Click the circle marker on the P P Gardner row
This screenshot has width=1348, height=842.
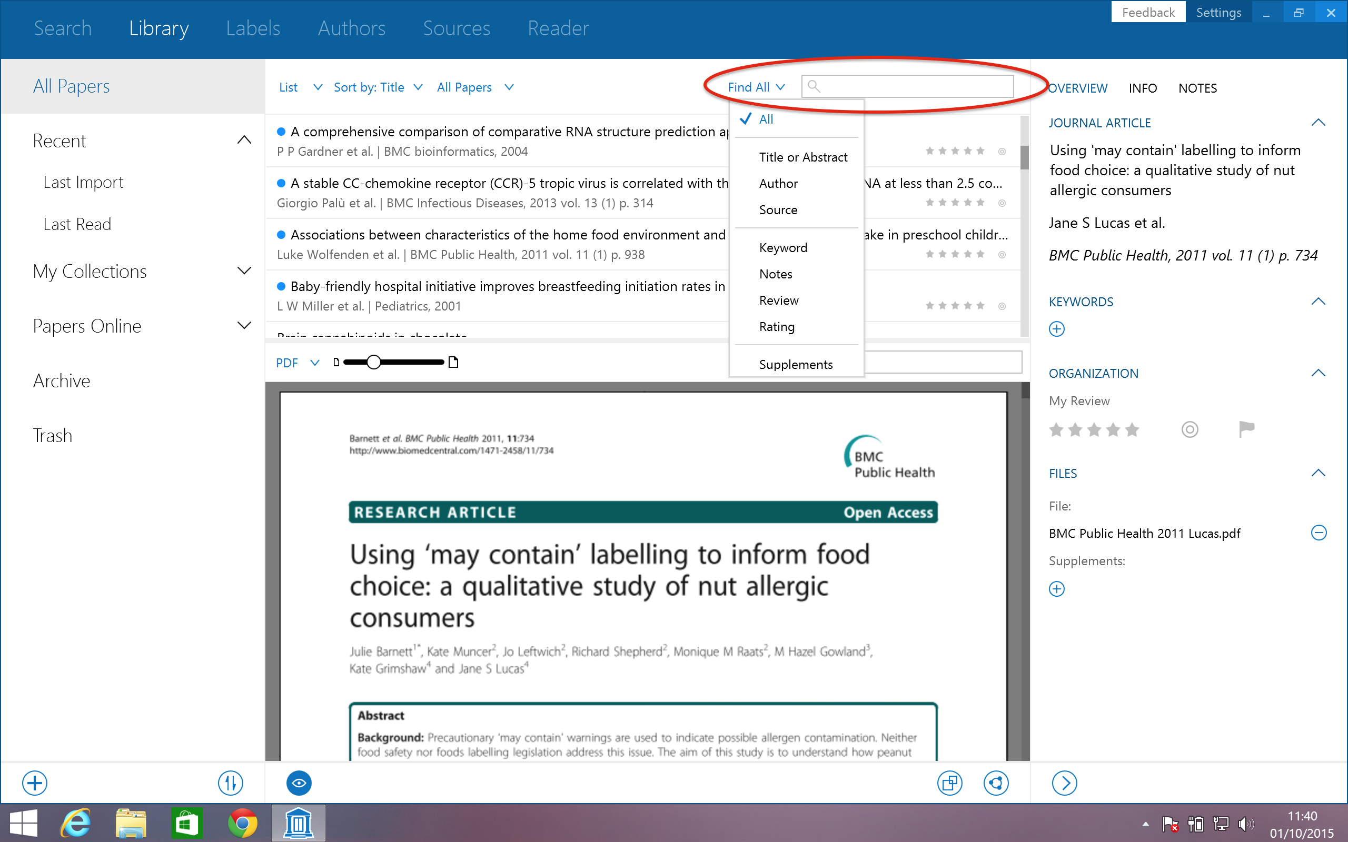tap(1002, 152)
